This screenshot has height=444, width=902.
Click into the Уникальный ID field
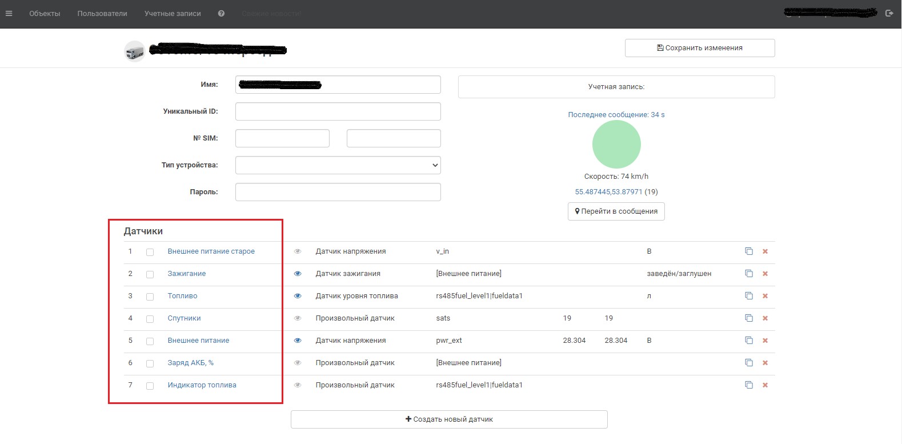point(338,111)
